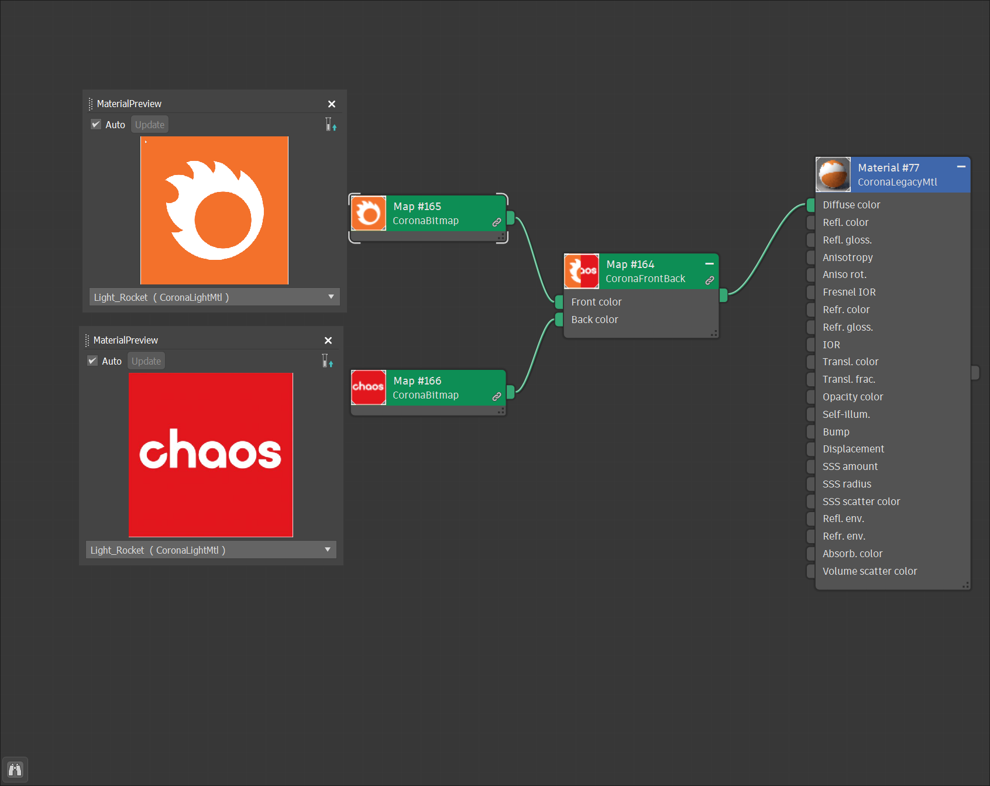Screen dimensions: 990x786
Task: Click Update button in top MaterialPreview
Action: 150,125
